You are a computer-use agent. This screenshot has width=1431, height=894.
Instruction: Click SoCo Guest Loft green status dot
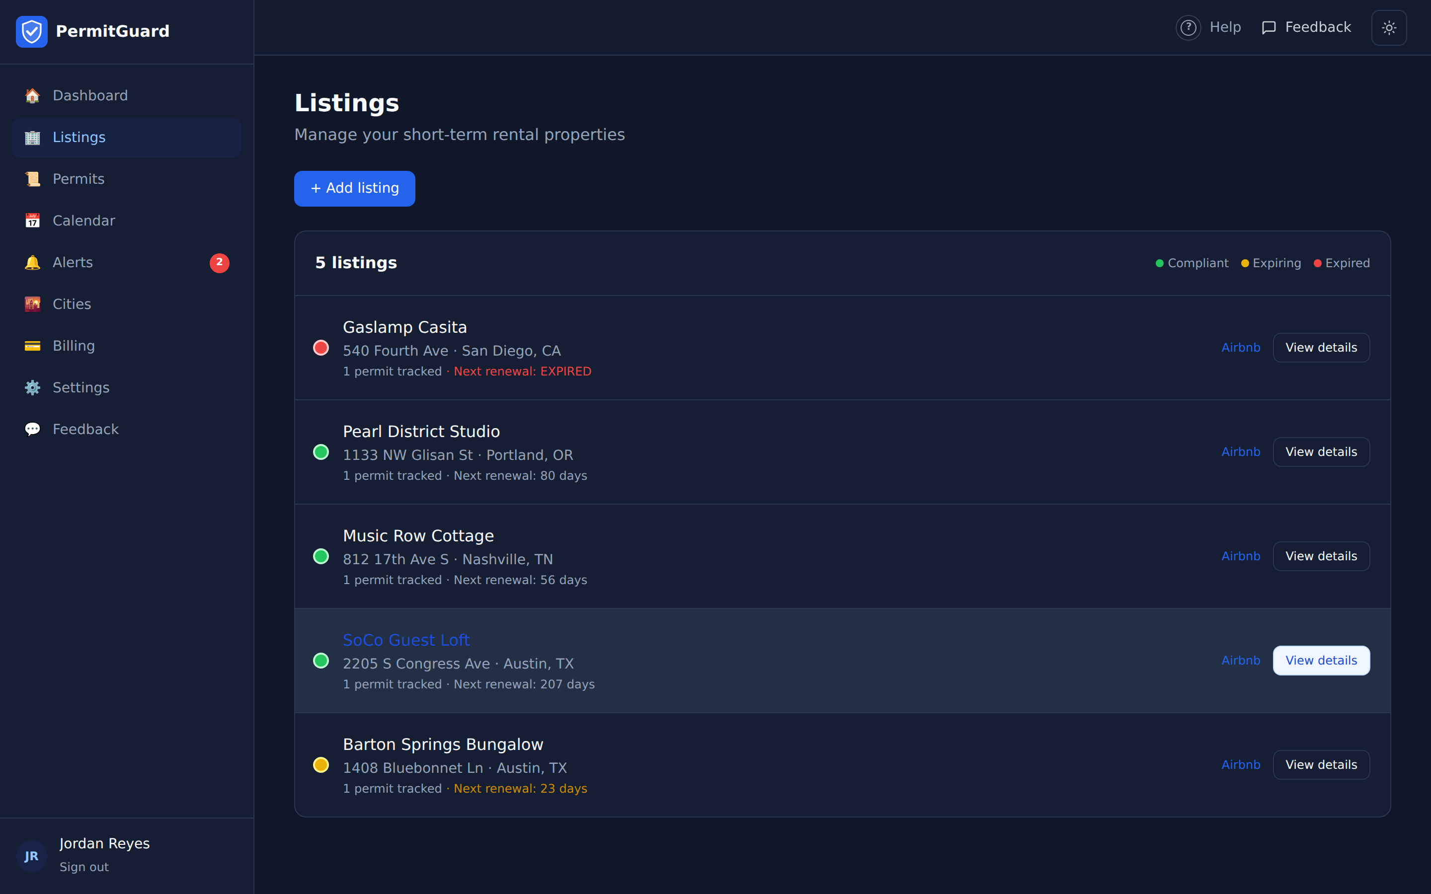click(321, 661)
